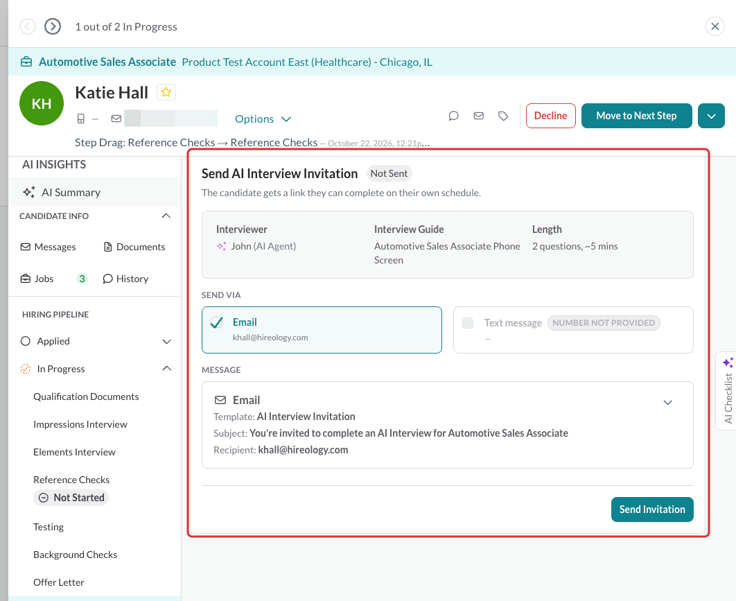Select Qualification Documents step

pyautogui.click(x=86, y=397)
